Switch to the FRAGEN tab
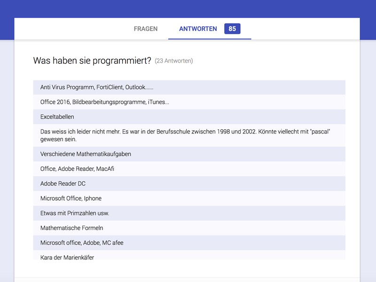Image resolution: width=376 pixels, height=282 pixels. 146,29
